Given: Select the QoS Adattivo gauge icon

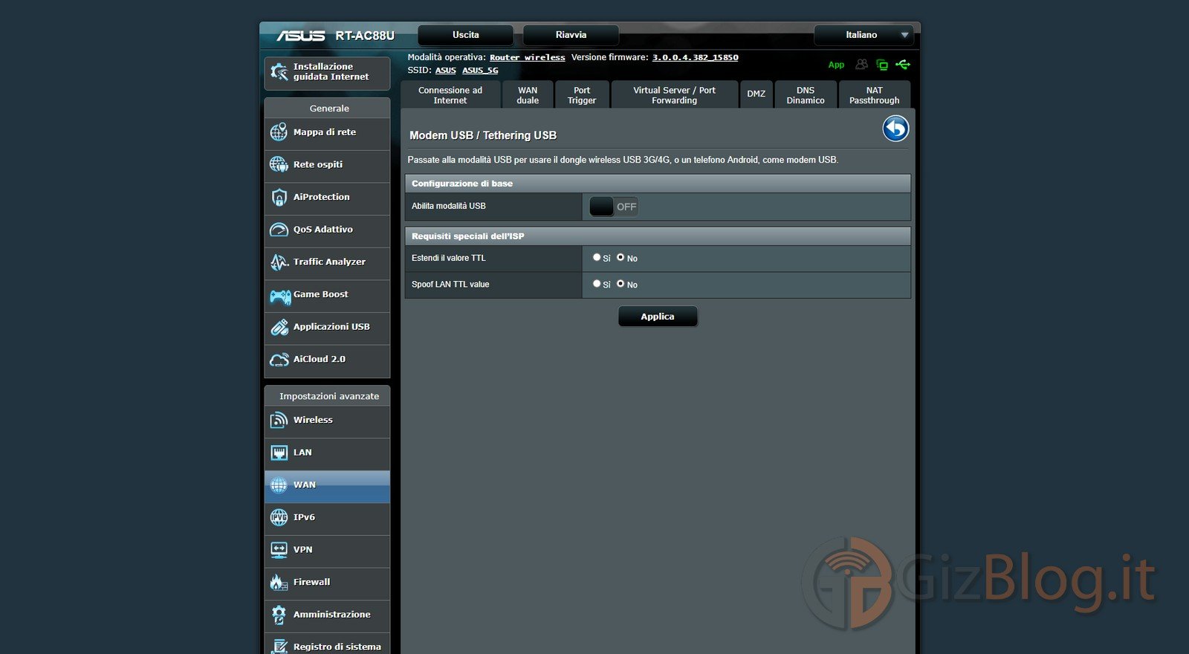Looking at the screenshot, I should click(279, 230).
